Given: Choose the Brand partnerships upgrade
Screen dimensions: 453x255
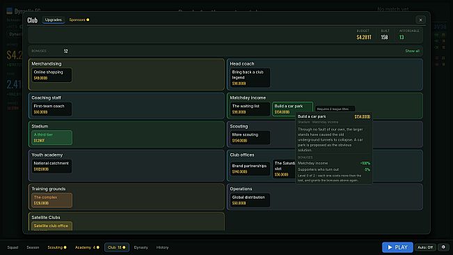Looking at the screenshot, I should [250, 169].
